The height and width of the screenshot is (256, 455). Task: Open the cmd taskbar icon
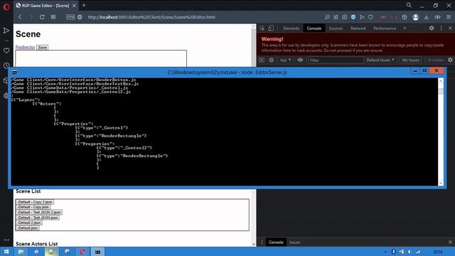tap(98, 252)
